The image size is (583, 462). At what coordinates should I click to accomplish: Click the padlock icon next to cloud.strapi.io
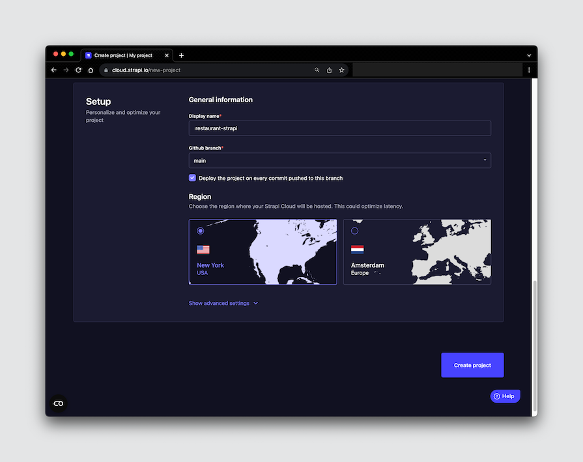coord(106,70)
